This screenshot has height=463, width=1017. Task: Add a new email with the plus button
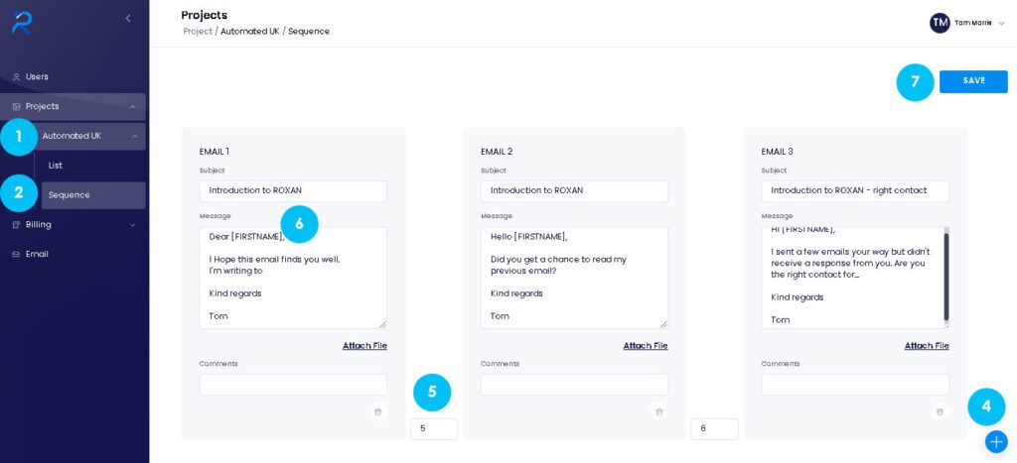(996, 441)
